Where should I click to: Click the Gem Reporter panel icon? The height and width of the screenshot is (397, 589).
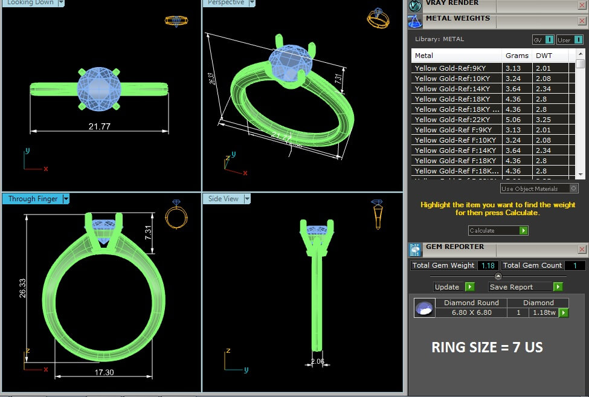[415, 249]
